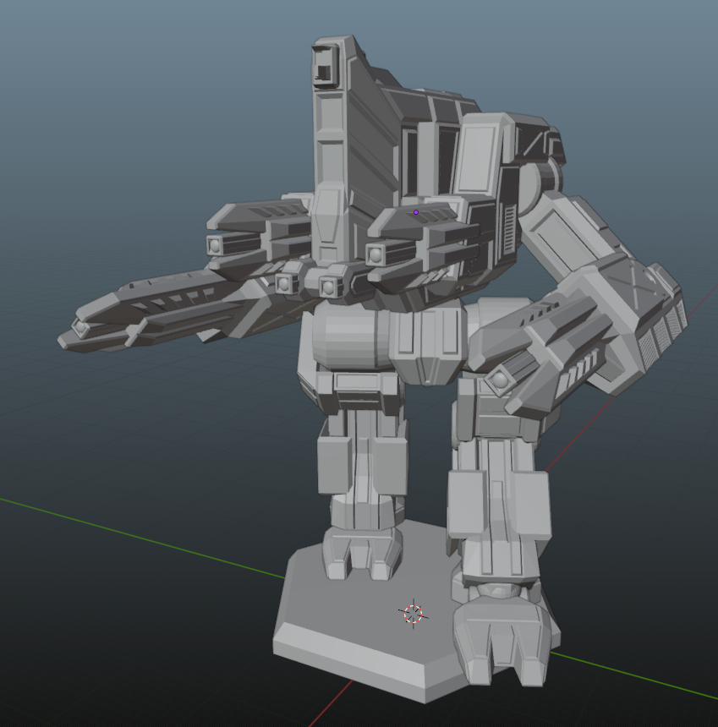Click the purple object origin point on the torso

point(415,212)
